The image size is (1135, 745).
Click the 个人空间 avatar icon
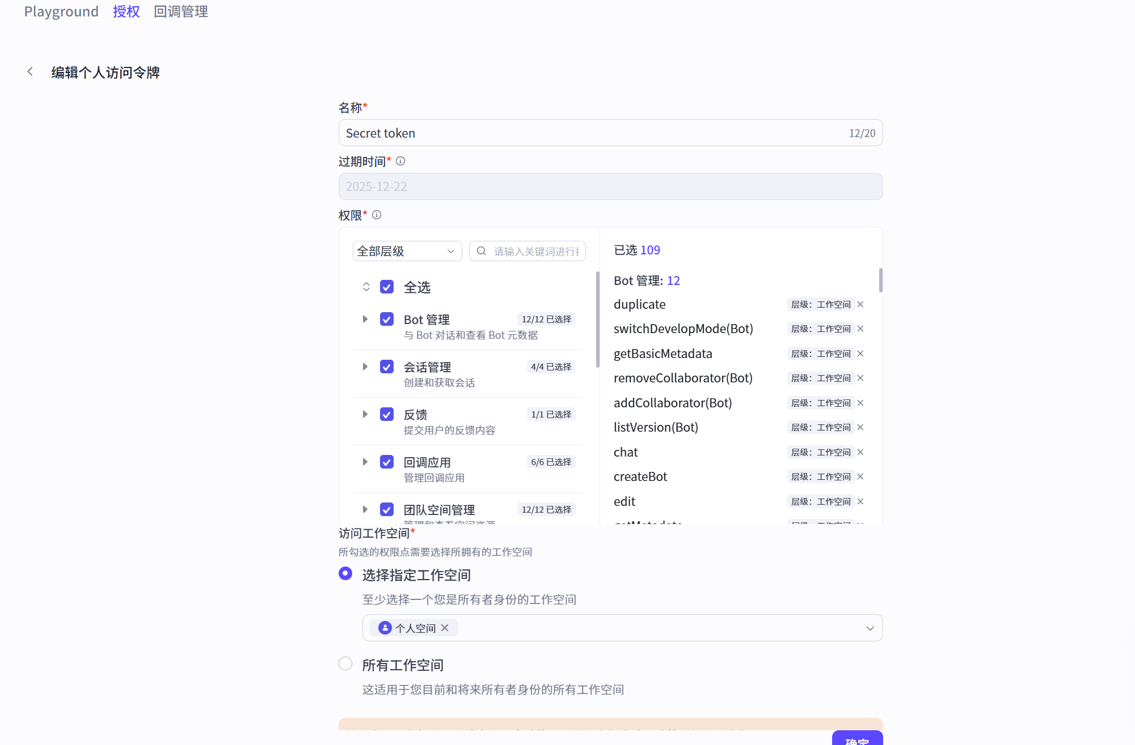pos(385,628)
